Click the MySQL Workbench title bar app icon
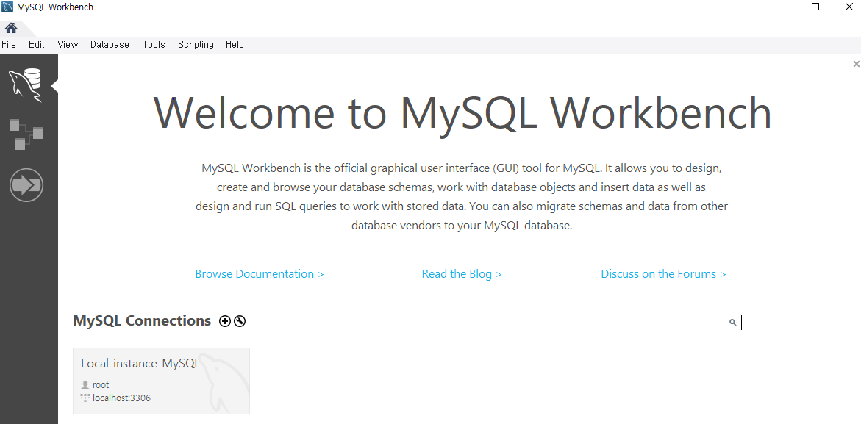Screen dimensions: 861x424 tap(7, 7)
